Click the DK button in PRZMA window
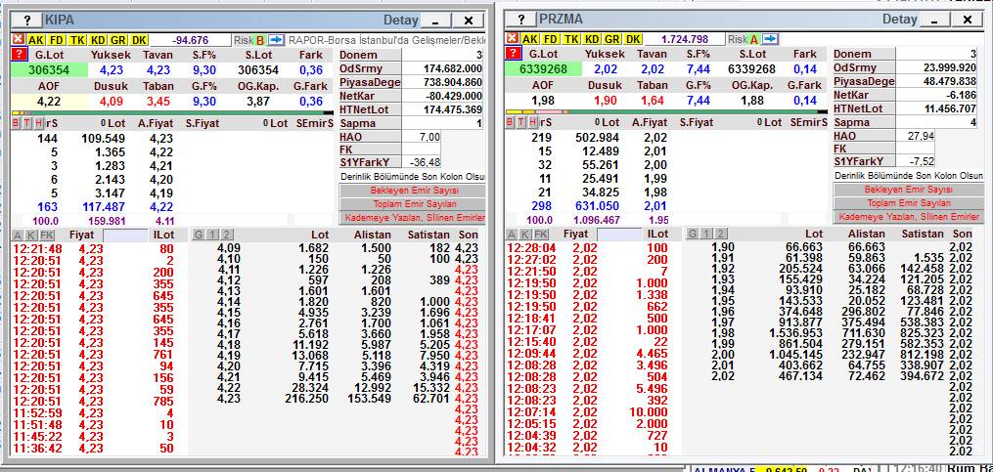This screenshot has height=472, width=993. tap(633, 39)
